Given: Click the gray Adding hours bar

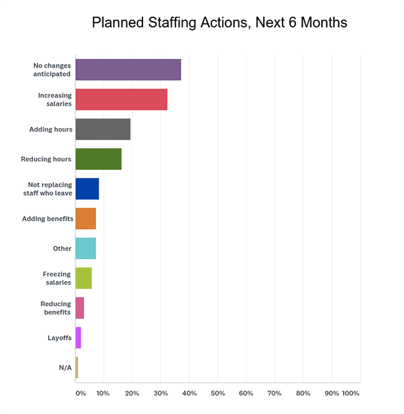Looking at the screenshot, I should tap(103, 129).
